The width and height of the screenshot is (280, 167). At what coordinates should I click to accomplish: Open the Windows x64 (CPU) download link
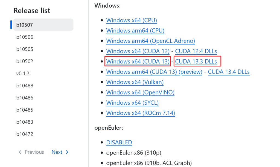(x=132, y=20)
